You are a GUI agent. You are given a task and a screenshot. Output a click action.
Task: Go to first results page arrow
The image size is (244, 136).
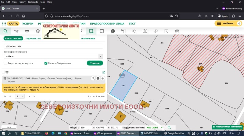click(5, 96)
